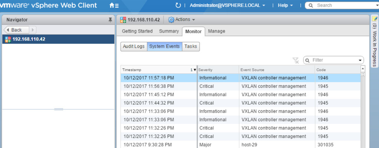
Task: Select the event at 10/12/2017 9:30:28 PM
Action: [240, 145]
